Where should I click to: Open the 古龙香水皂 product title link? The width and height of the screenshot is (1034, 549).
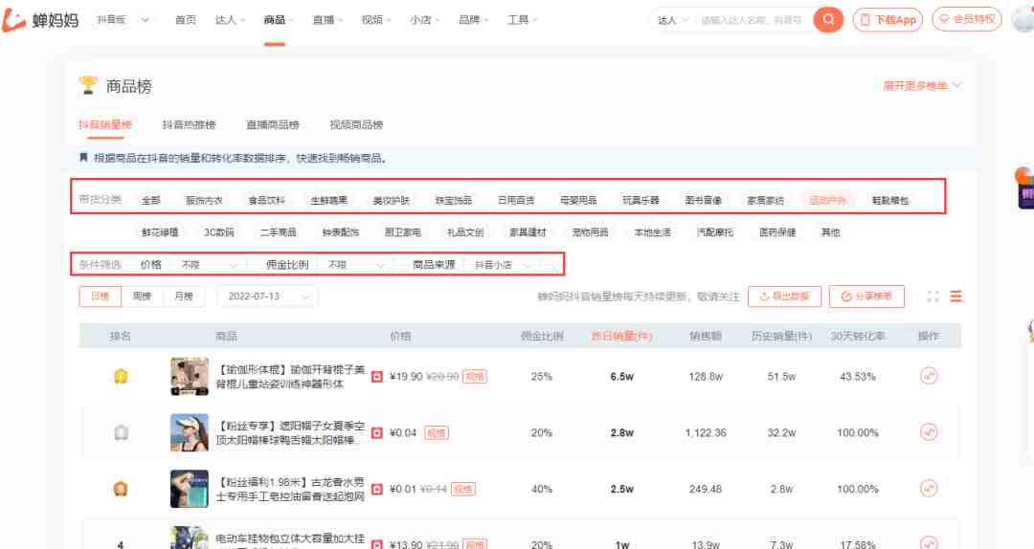coord(290,489)
